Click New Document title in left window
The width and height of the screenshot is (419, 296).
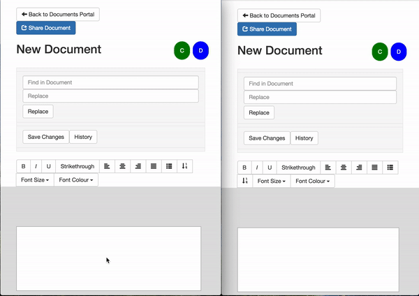[x=59, y=50]
